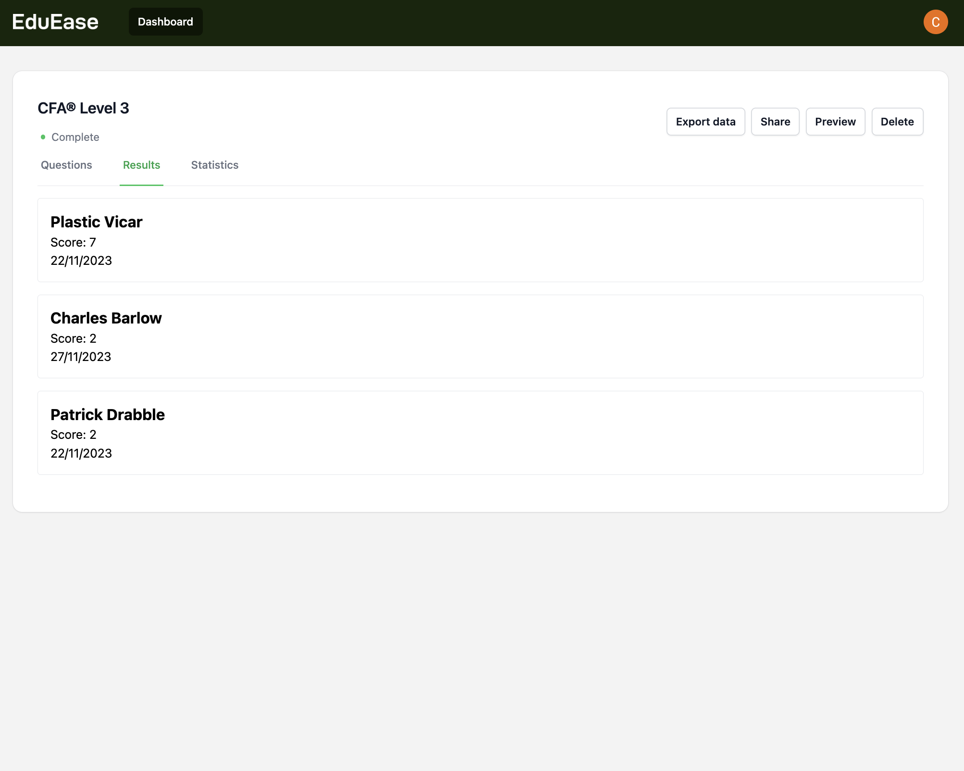
Task: Click the Share button
Action: (x=775, y=122)
